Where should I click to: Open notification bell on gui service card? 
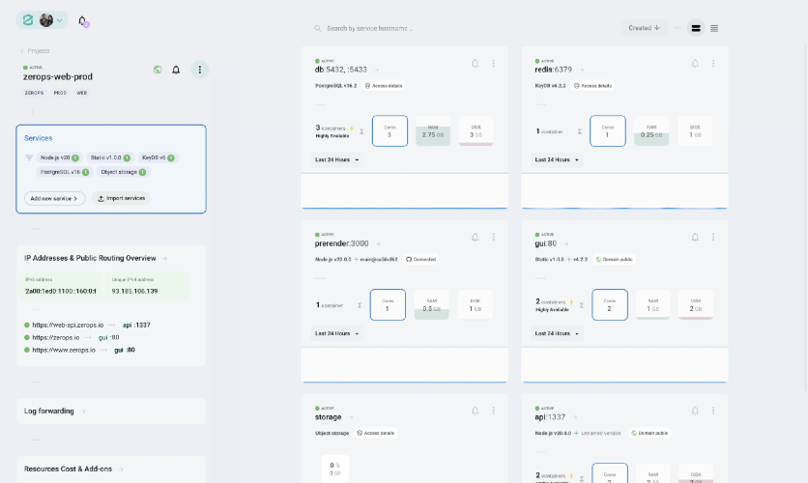click(x=695, y=237)
